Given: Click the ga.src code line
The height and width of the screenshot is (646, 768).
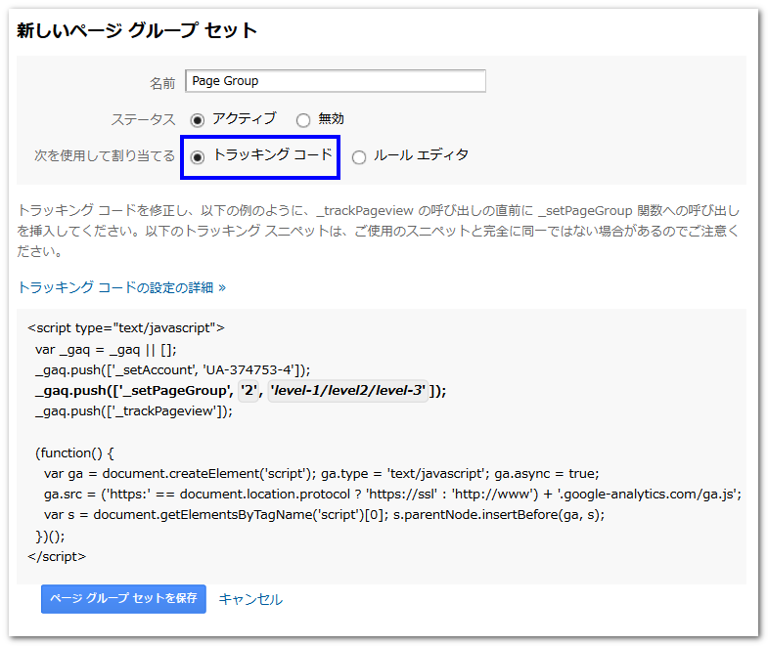Looking at the screenshot, I should click(391, 494).
